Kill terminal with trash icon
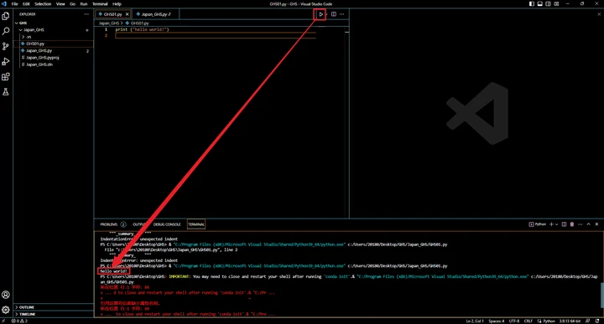This screenshot has width=604, height=324. (x=572, y=224)
